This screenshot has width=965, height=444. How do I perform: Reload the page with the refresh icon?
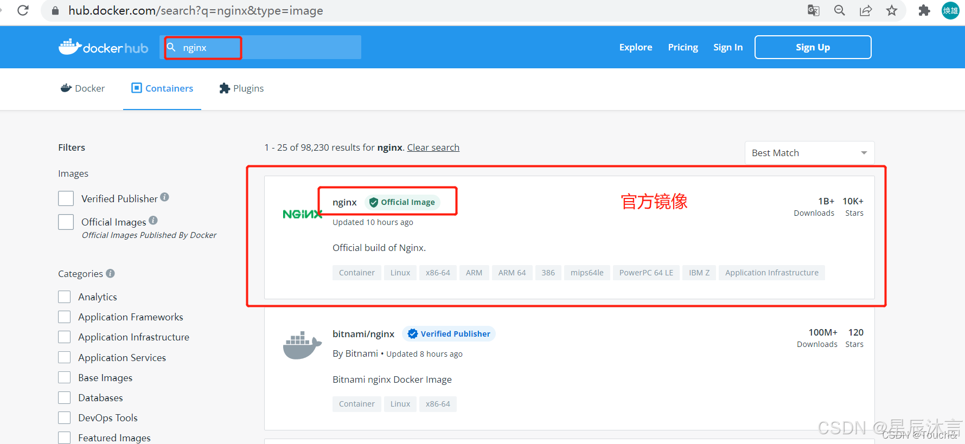[23, 10]
